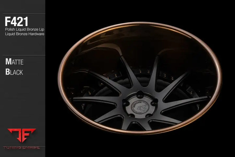The width and height of the screenshot is (235, 157).
Task: Click the Liquid Bronze Hardware text
Action: 24,34
